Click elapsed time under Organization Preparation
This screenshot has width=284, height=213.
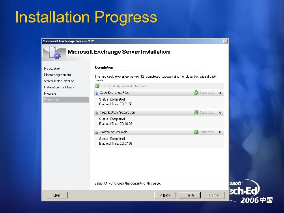click(116, 124)
